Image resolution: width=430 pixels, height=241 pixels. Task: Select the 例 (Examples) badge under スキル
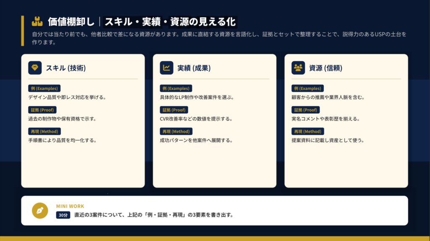tap(44, 89)
